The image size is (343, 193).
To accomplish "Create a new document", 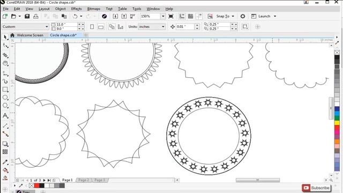I will pos(5,16).
